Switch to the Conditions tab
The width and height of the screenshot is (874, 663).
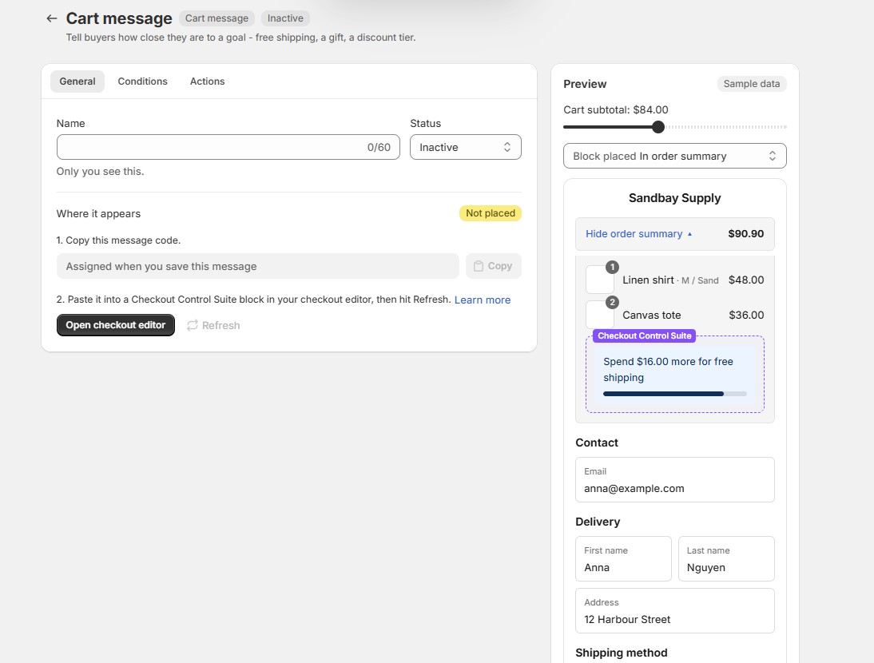pos(143,81)
